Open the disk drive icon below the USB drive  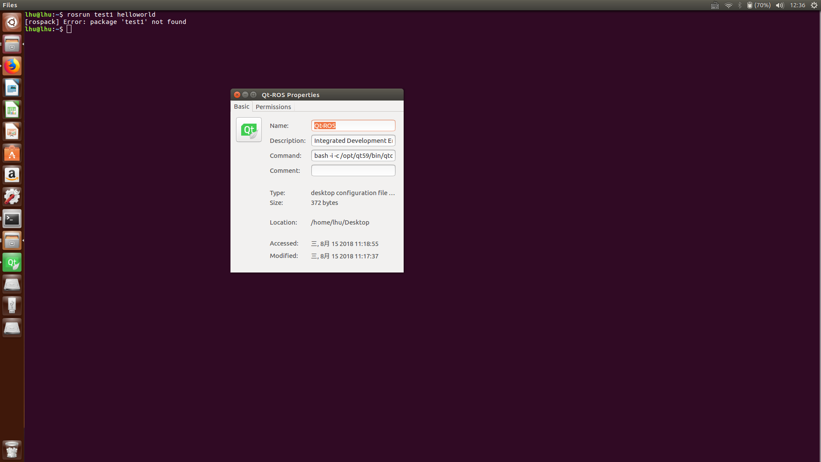pyautogui.click(x=12, y=328)
